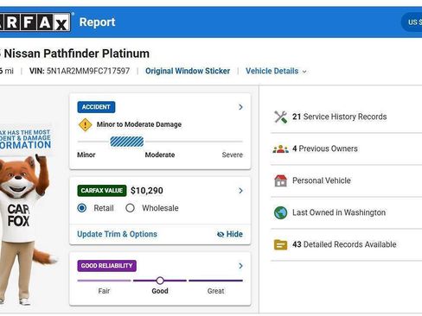Click the $10,290 value amount
Image resolution: width=422 pixels, height=316 pixels.
(x=147, y=191)
